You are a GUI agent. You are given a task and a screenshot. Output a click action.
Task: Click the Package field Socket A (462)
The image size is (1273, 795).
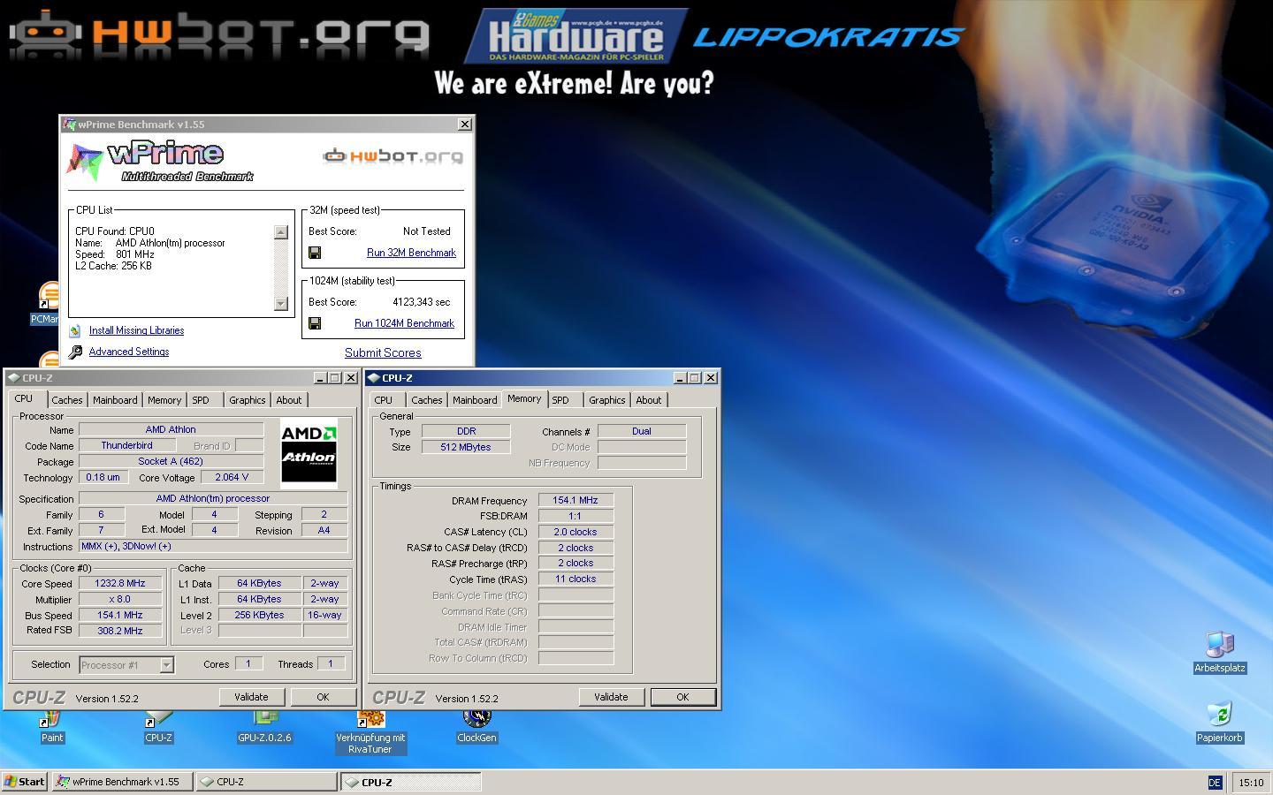click(171, 462)
